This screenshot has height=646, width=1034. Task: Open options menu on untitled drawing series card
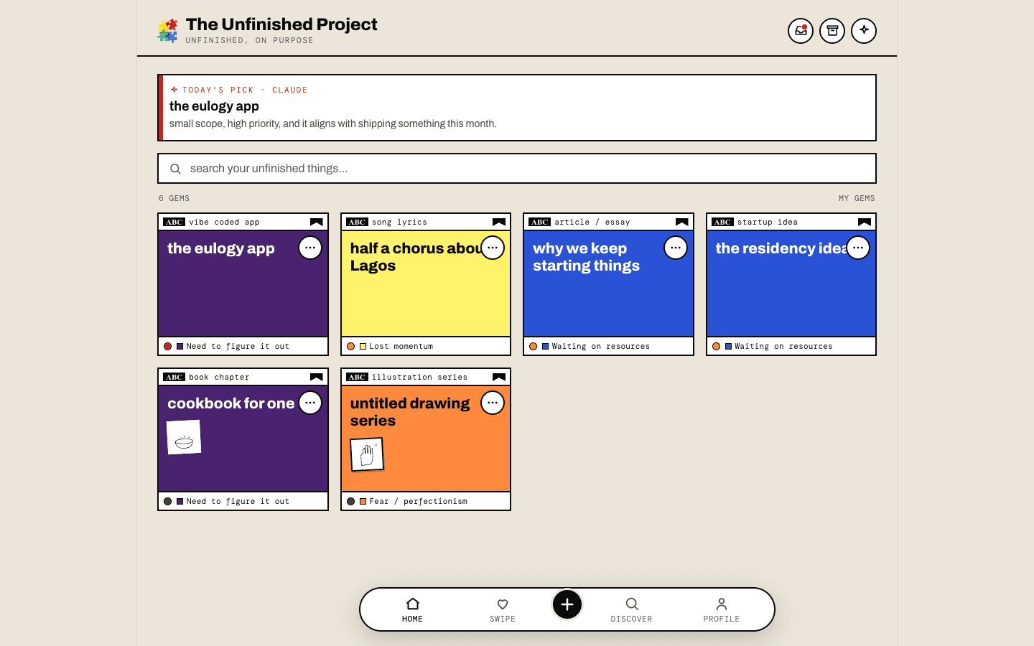pyautogui.click(x=493, y=403)
